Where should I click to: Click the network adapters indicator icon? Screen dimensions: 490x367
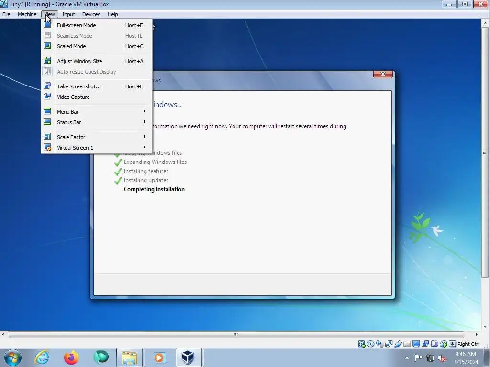389,344
